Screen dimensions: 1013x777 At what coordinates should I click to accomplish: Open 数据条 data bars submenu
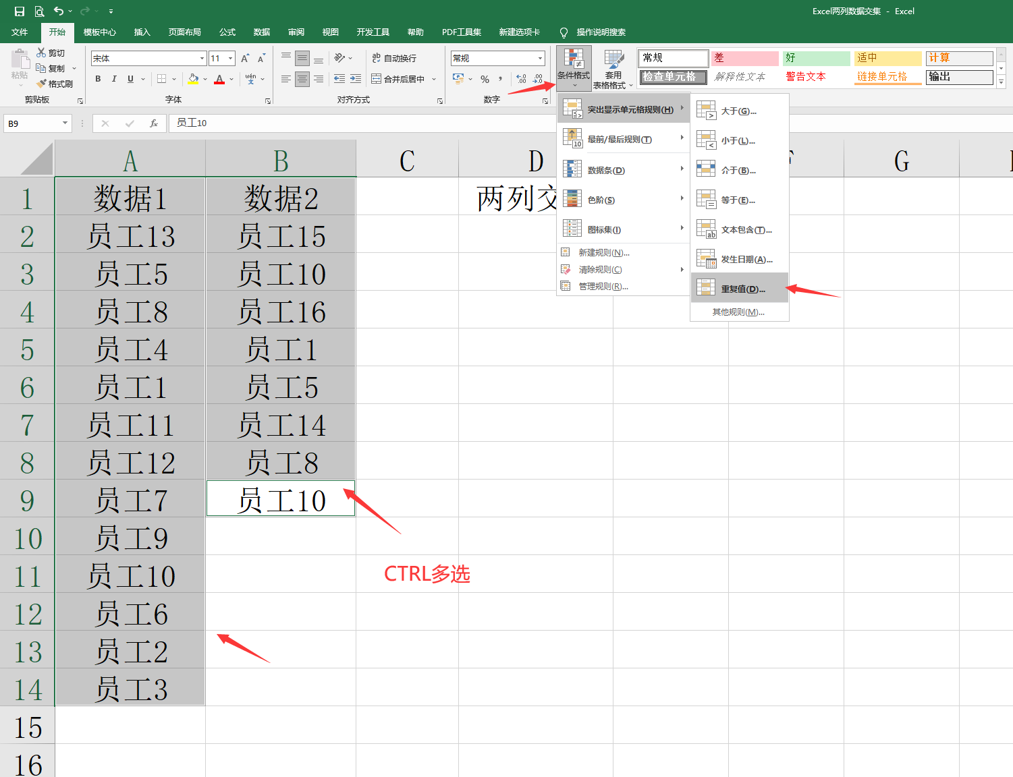[x=624, y=170]
